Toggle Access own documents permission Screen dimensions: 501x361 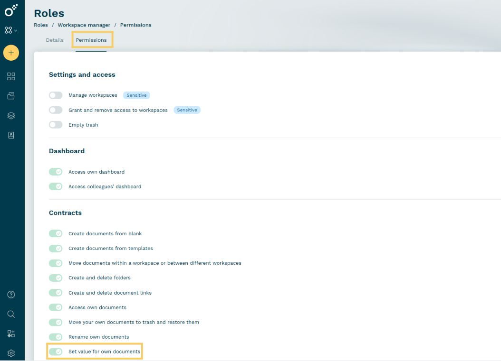point(56,307)
